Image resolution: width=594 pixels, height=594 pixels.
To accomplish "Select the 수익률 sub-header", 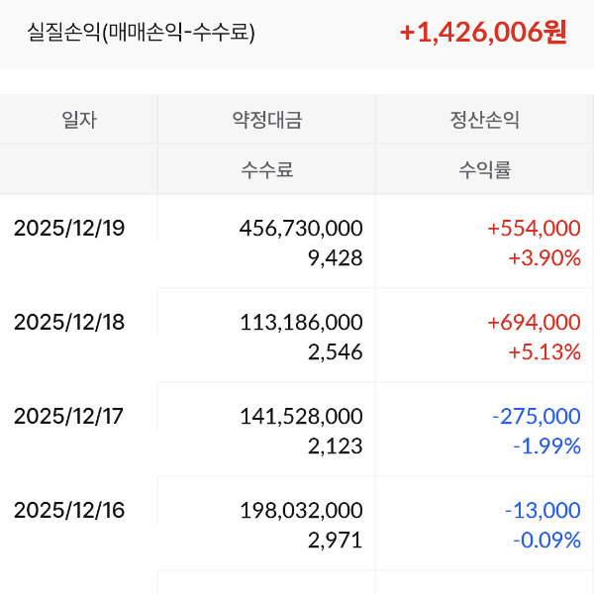I will point(484,170).
